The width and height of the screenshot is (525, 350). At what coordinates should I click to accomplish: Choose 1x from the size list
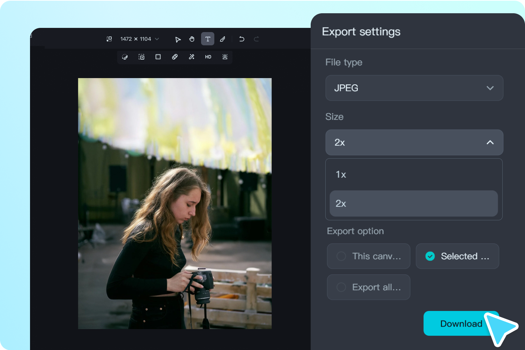414,174
